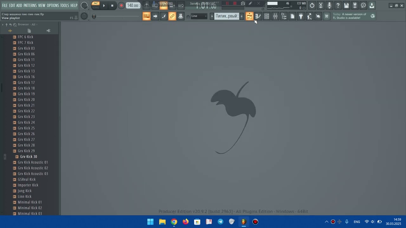Open browser options arrow at panel corner
Screen dimensions: 406x228
tap(3, 24)
